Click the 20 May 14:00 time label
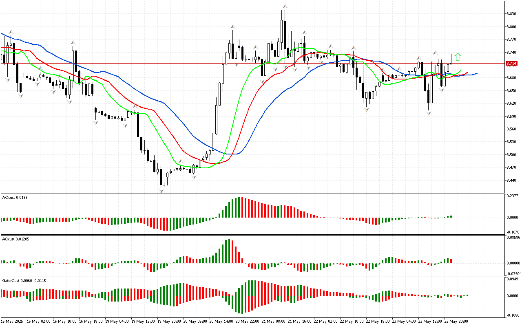This screenshot has width=522, height=326. pos(221,321)
